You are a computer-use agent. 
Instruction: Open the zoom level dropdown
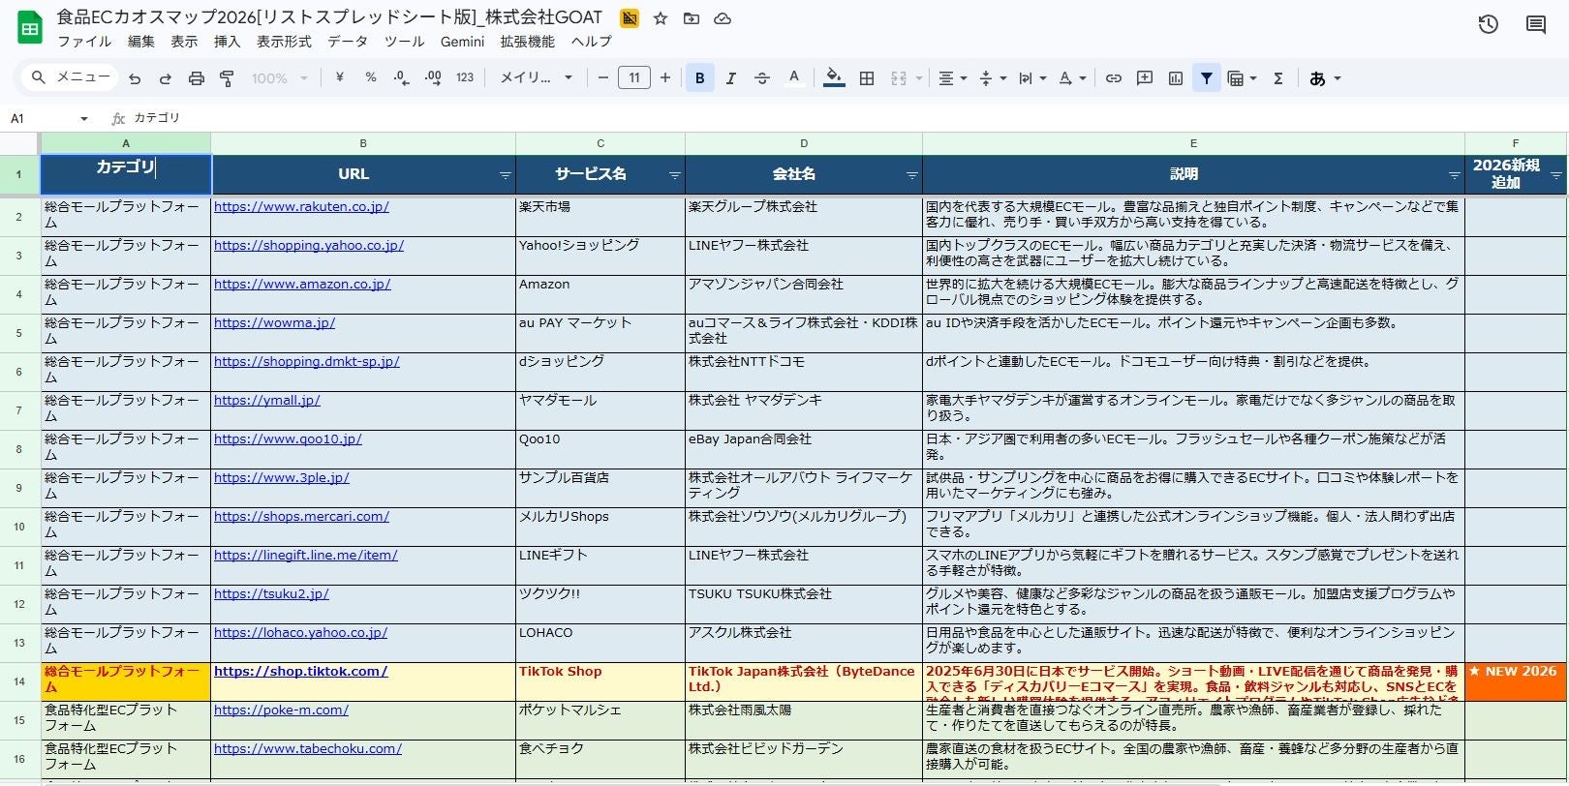click(280, 78)
